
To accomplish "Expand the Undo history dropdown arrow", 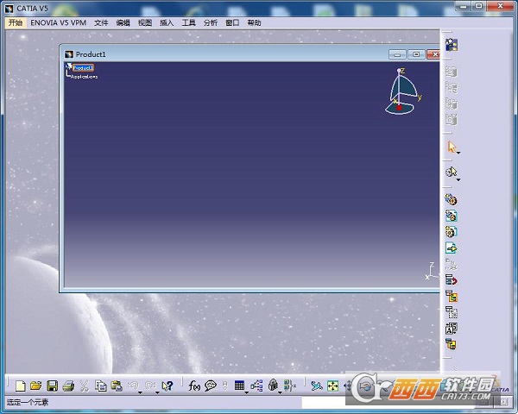I will click(x=140, y=392).
